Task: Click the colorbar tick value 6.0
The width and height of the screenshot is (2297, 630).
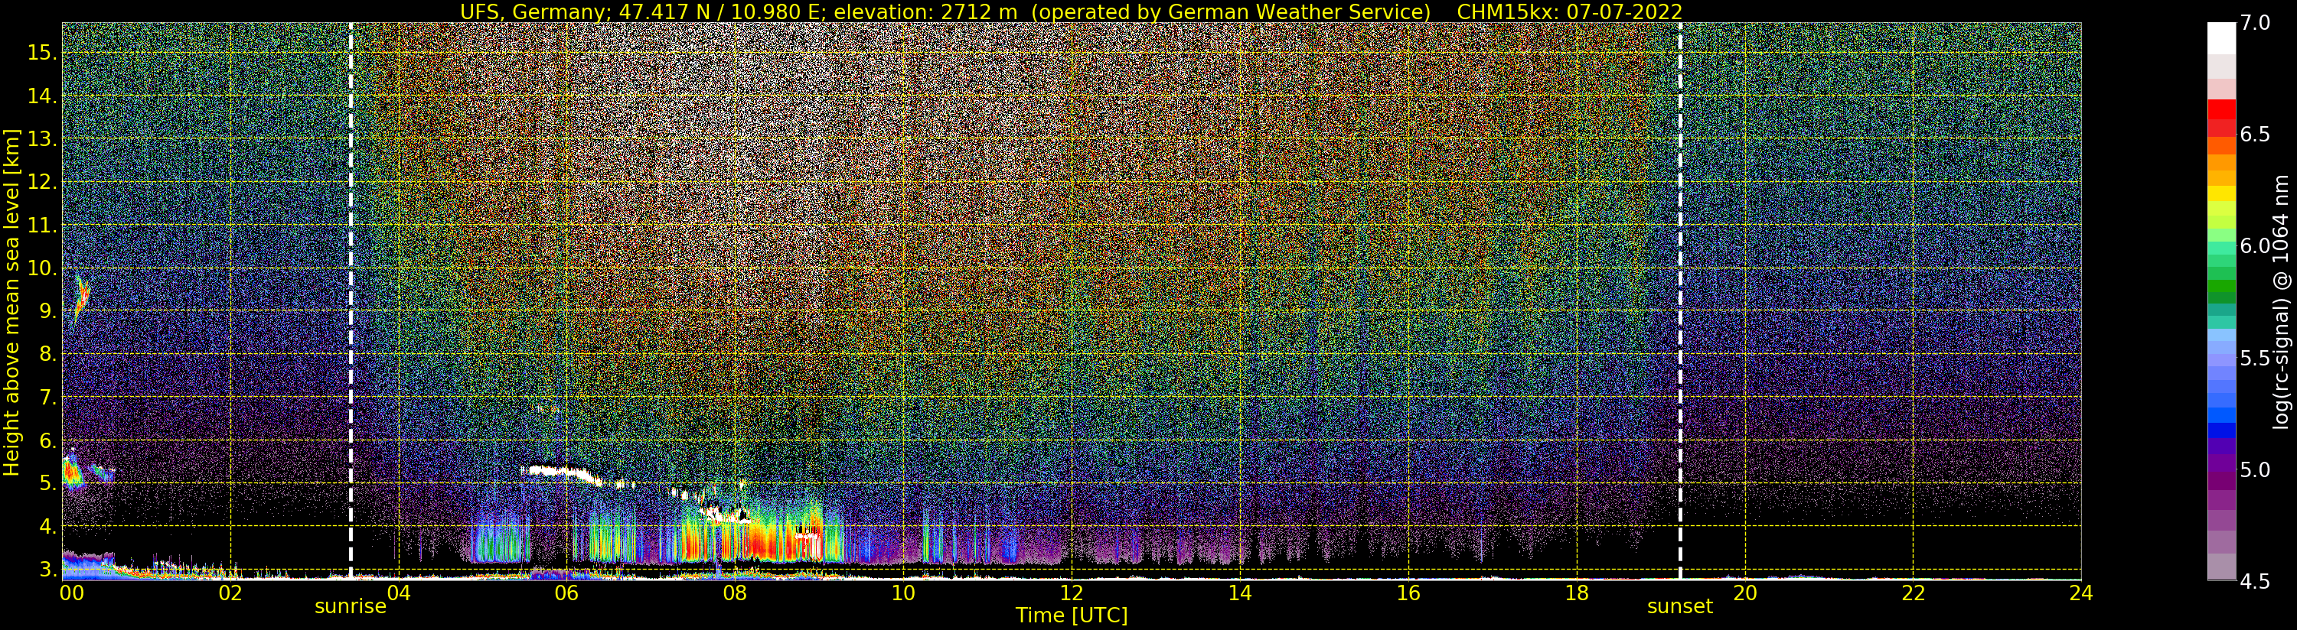Action: click(x=2255, y=246)
